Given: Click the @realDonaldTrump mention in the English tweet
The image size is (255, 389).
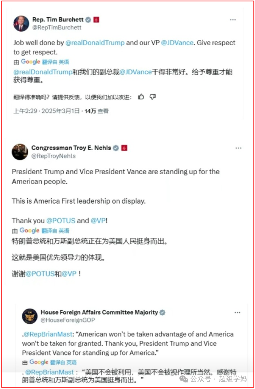Looking at the screenshot, I should pos(95,43).
